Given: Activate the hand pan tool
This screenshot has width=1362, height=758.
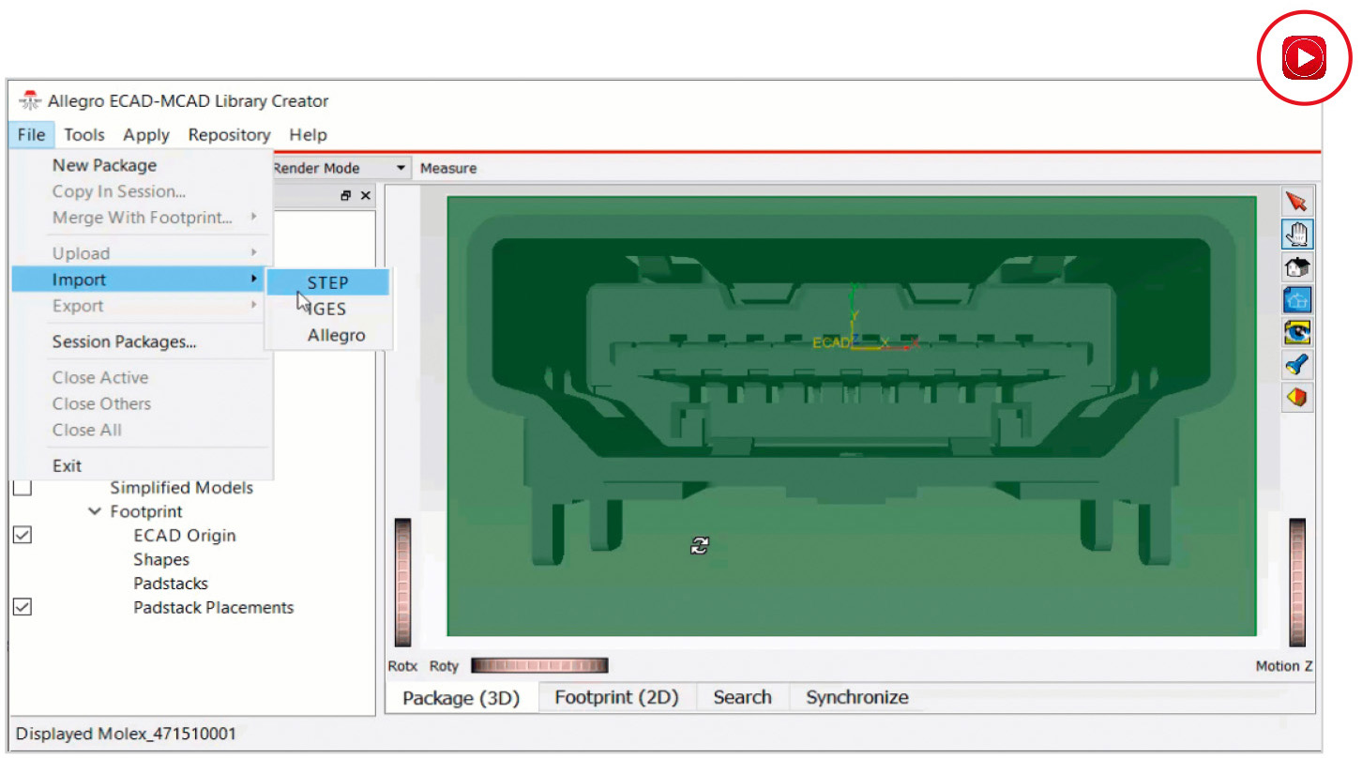Looking at the screenshot, I should point(1297,235).
